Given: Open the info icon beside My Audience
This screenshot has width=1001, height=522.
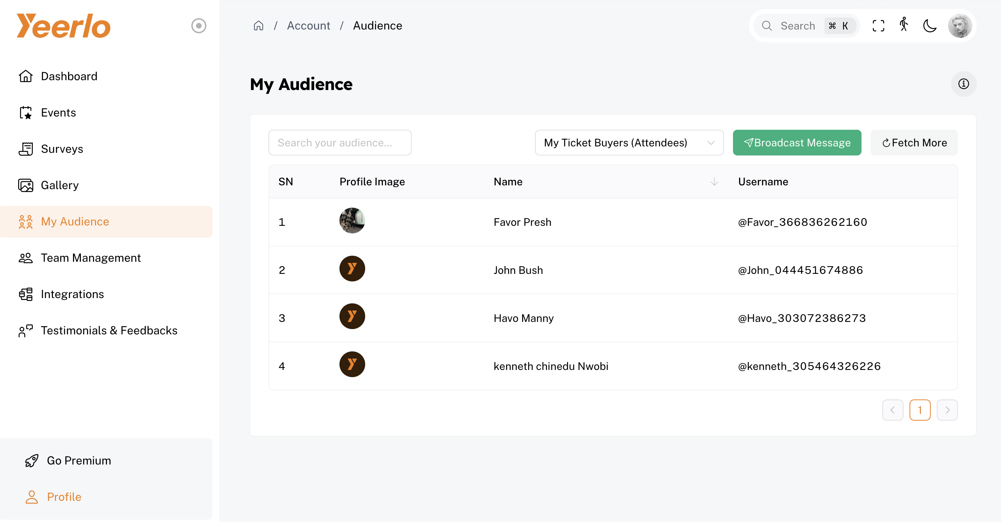Looking at the screenshot, I should [x=963, y=84].
